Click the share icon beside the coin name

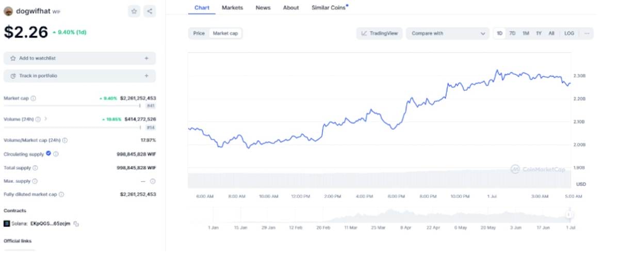pyautogui.click(x=149, y=11)
